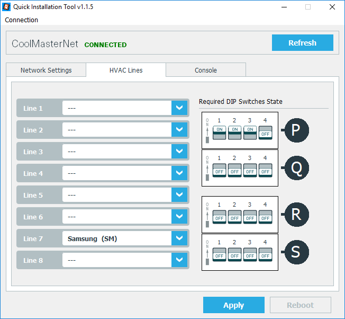Click the Q connector circle icon
The width and height of the screenshot is (345, 319).
296,168
